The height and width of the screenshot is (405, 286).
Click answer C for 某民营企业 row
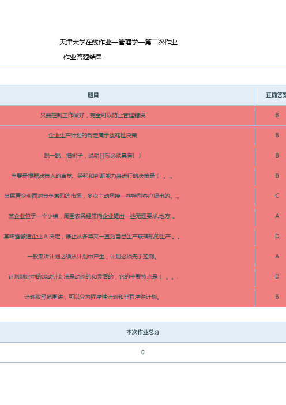point(277,196)
